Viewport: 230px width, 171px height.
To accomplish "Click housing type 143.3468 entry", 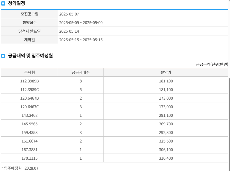I will point(30,115).
